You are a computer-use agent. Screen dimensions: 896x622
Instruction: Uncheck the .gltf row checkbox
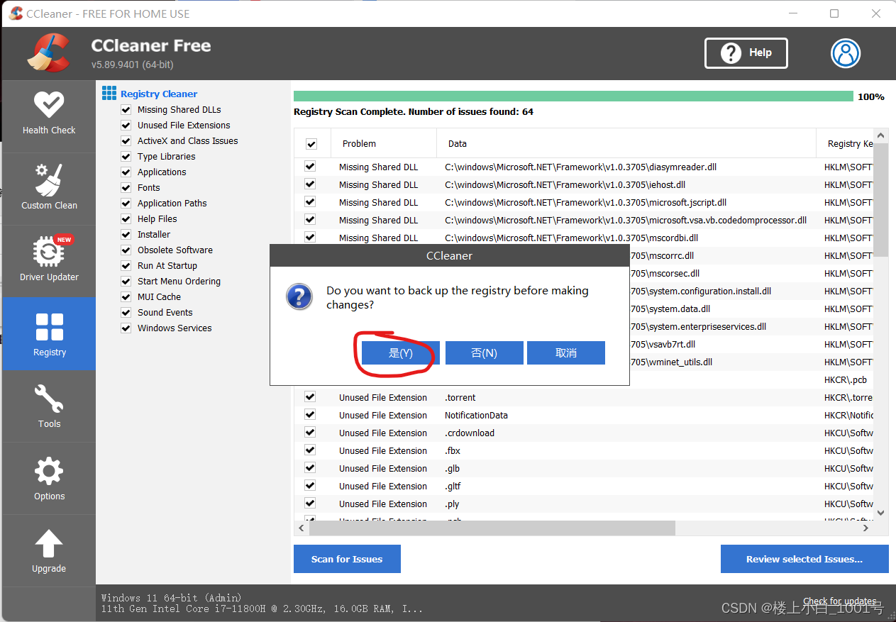pyautogui.click(x=310, y=486)
